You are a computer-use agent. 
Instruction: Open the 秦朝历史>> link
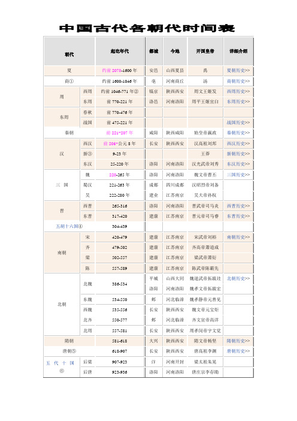point(238,133)
